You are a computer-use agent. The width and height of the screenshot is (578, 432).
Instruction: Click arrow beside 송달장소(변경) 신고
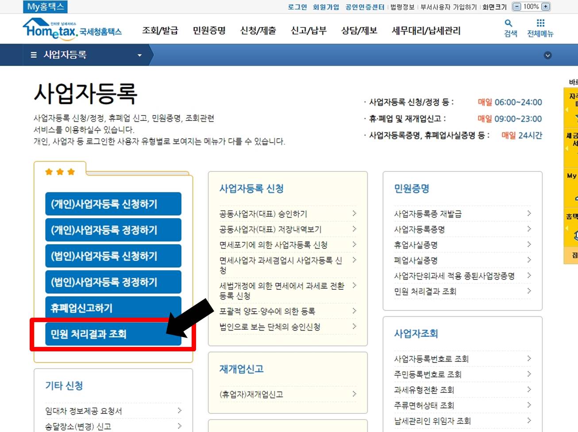tap(180, 426)
